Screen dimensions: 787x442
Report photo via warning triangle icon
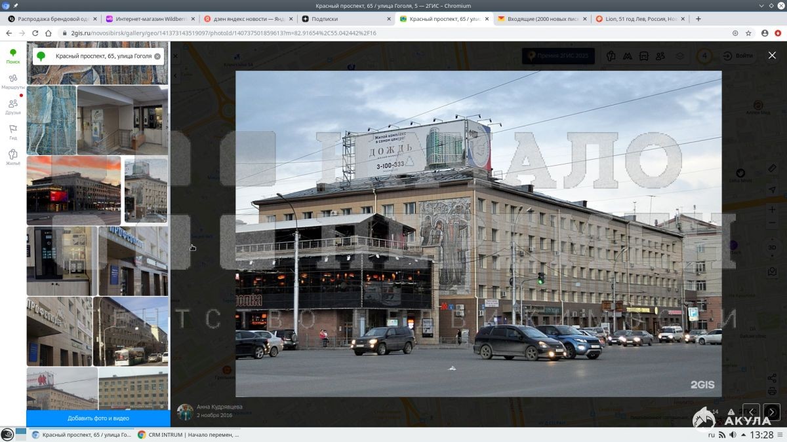pos(731,412)
